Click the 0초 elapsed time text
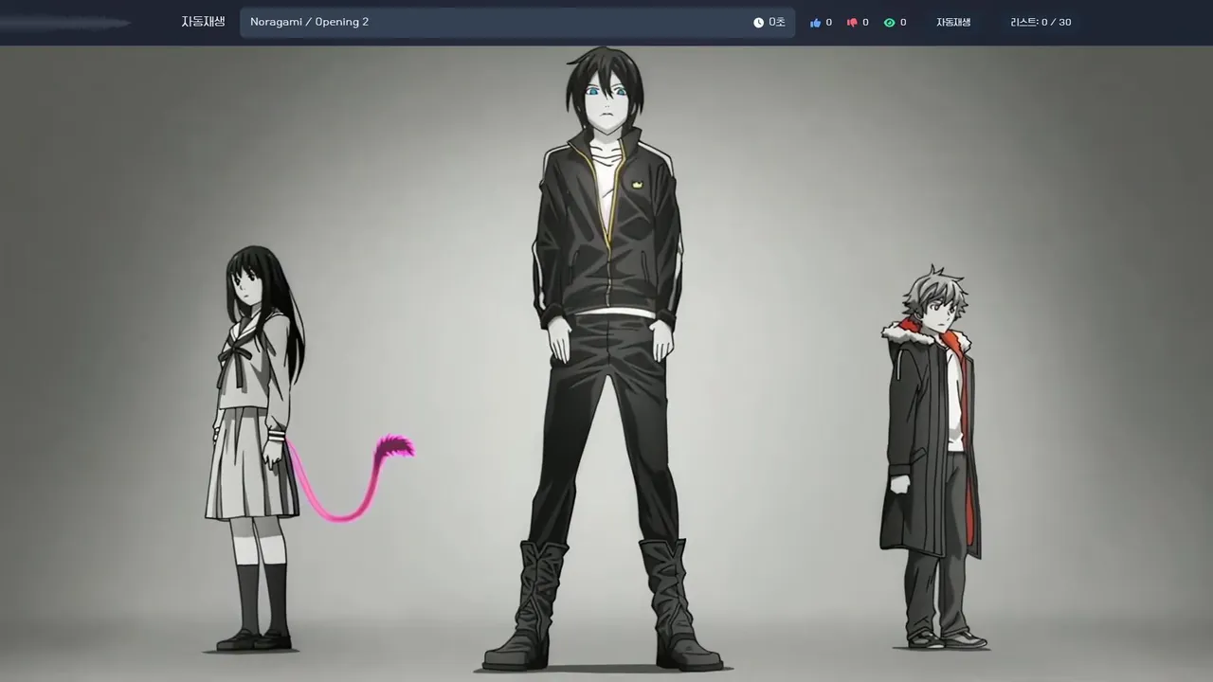Image resolution: width=1213 pixels, height=682 pixels. tap(777, 22)
